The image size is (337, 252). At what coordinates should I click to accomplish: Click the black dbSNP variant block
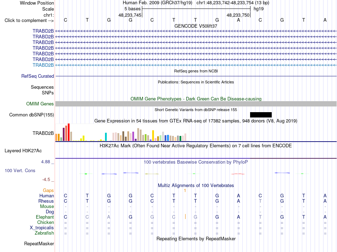[261, 115]
